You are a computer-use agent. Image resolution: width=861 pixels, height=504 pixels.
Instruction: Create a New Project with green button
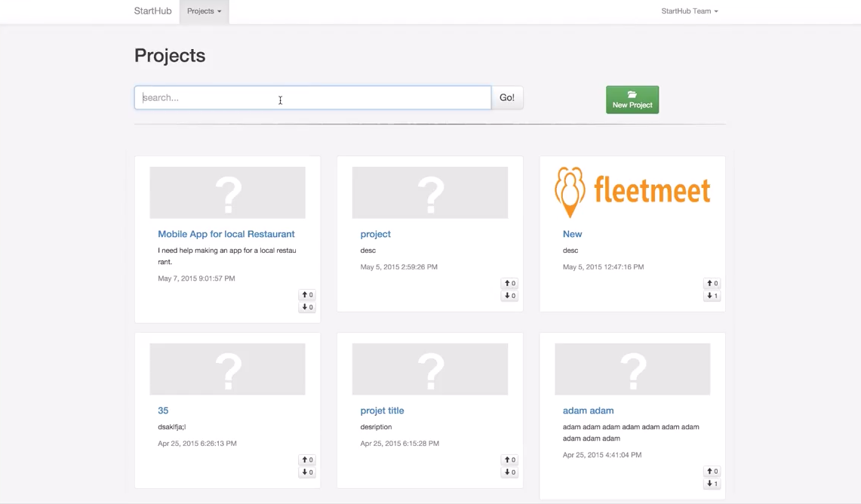click(x=632, y=100)
